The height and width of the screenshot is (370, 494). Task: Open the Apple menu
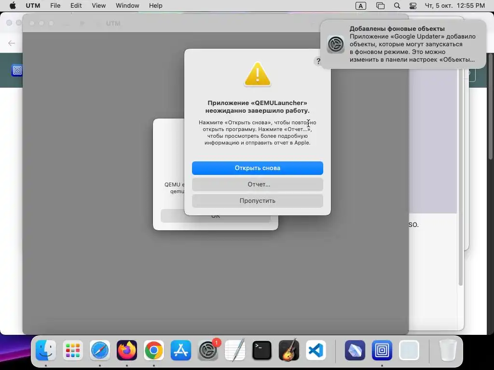click(x=13, y=6)
